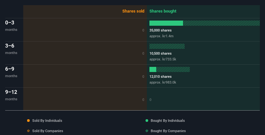
Task: Click the 35,000 shares value
Action: pyautogui.click(x=160, y=30)
